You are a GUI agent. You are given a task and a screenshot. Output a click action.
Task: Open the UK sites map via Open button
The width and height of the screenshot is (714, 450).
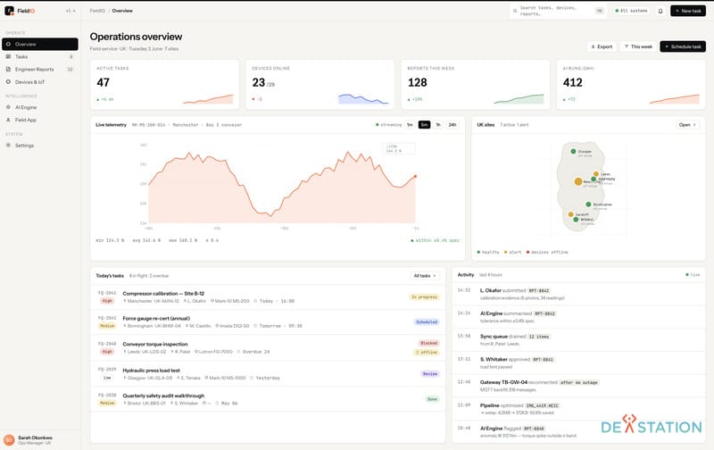[687, 125]
